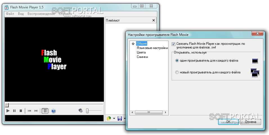Screen dimensions: 269x135
Task: Click the multiple player windows icon
Action: point(255,73)
